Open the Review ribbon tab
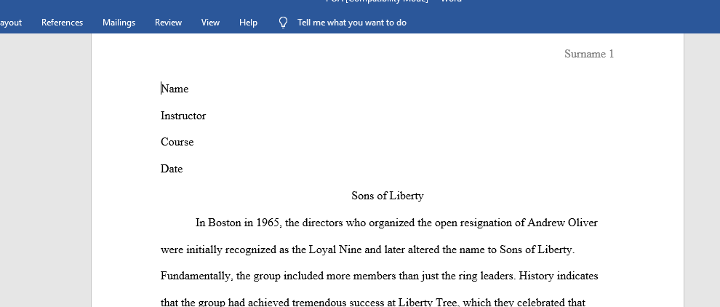Image resolution: width=720 pixels, height=307 pixels. [168, 23]
